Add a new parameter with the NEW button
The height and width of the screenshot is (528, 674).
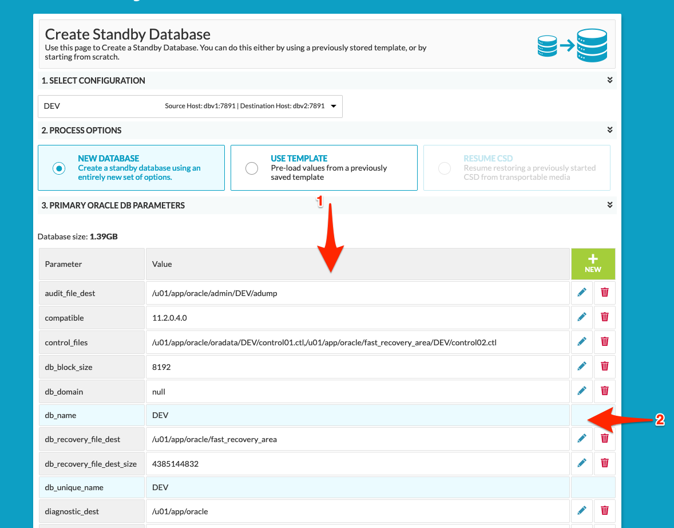[593, 263]
